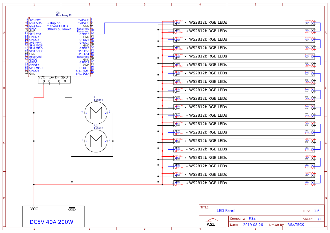Select the GPIO18 pin label
The width and height of the screenshot is (330, 233).
pyautogui.click(x=84, y=34)
